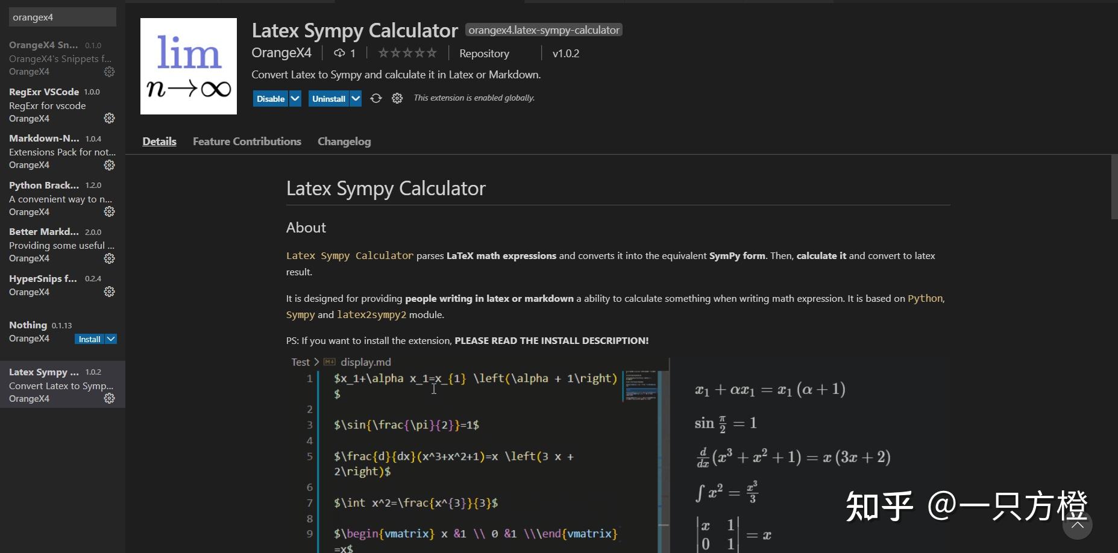This screenshot has width=1118, height=553.
Task: Open the Feature Contributions tab
Action: point(247,141)
